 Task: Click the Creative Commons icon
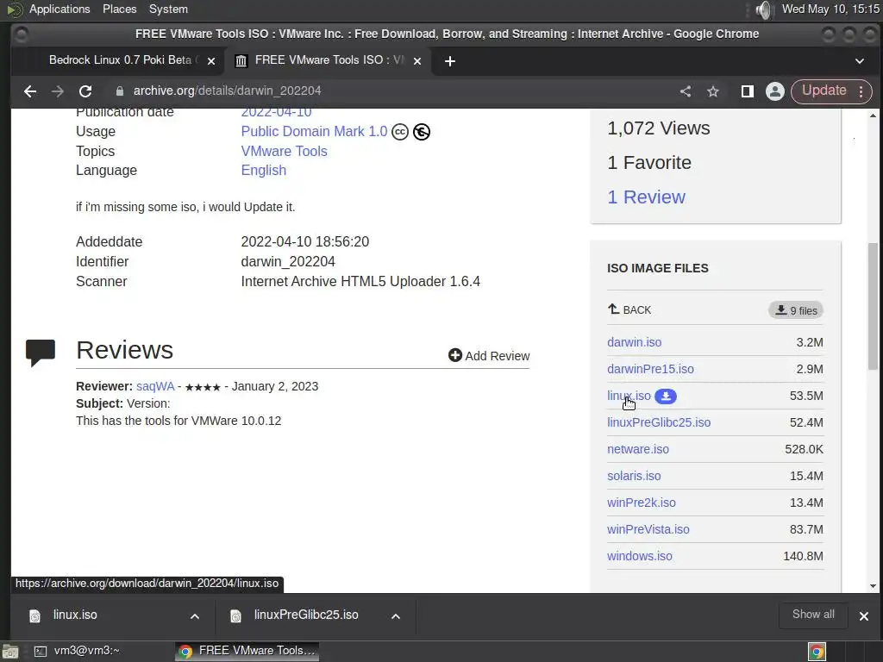coord(400,132)
